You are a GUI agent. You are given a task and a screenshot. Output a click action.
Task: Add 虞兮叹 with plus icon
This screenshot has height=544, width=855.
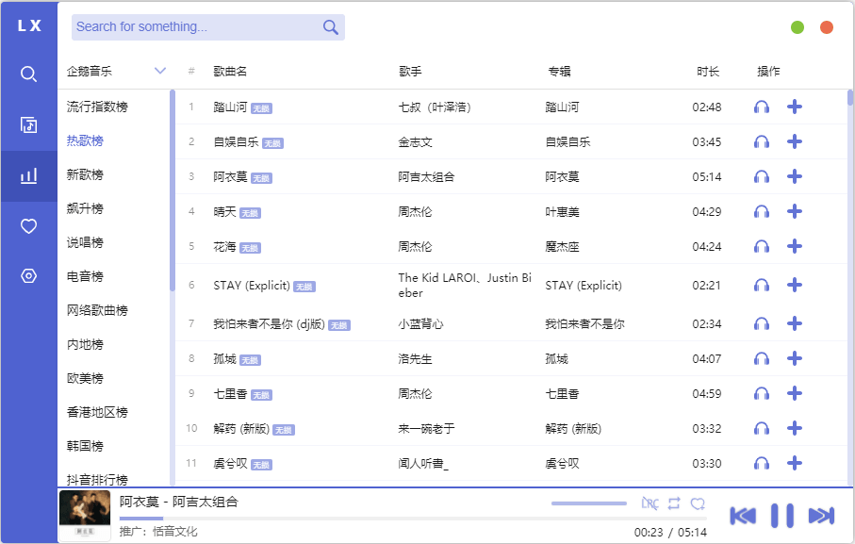tap(795, 463)
